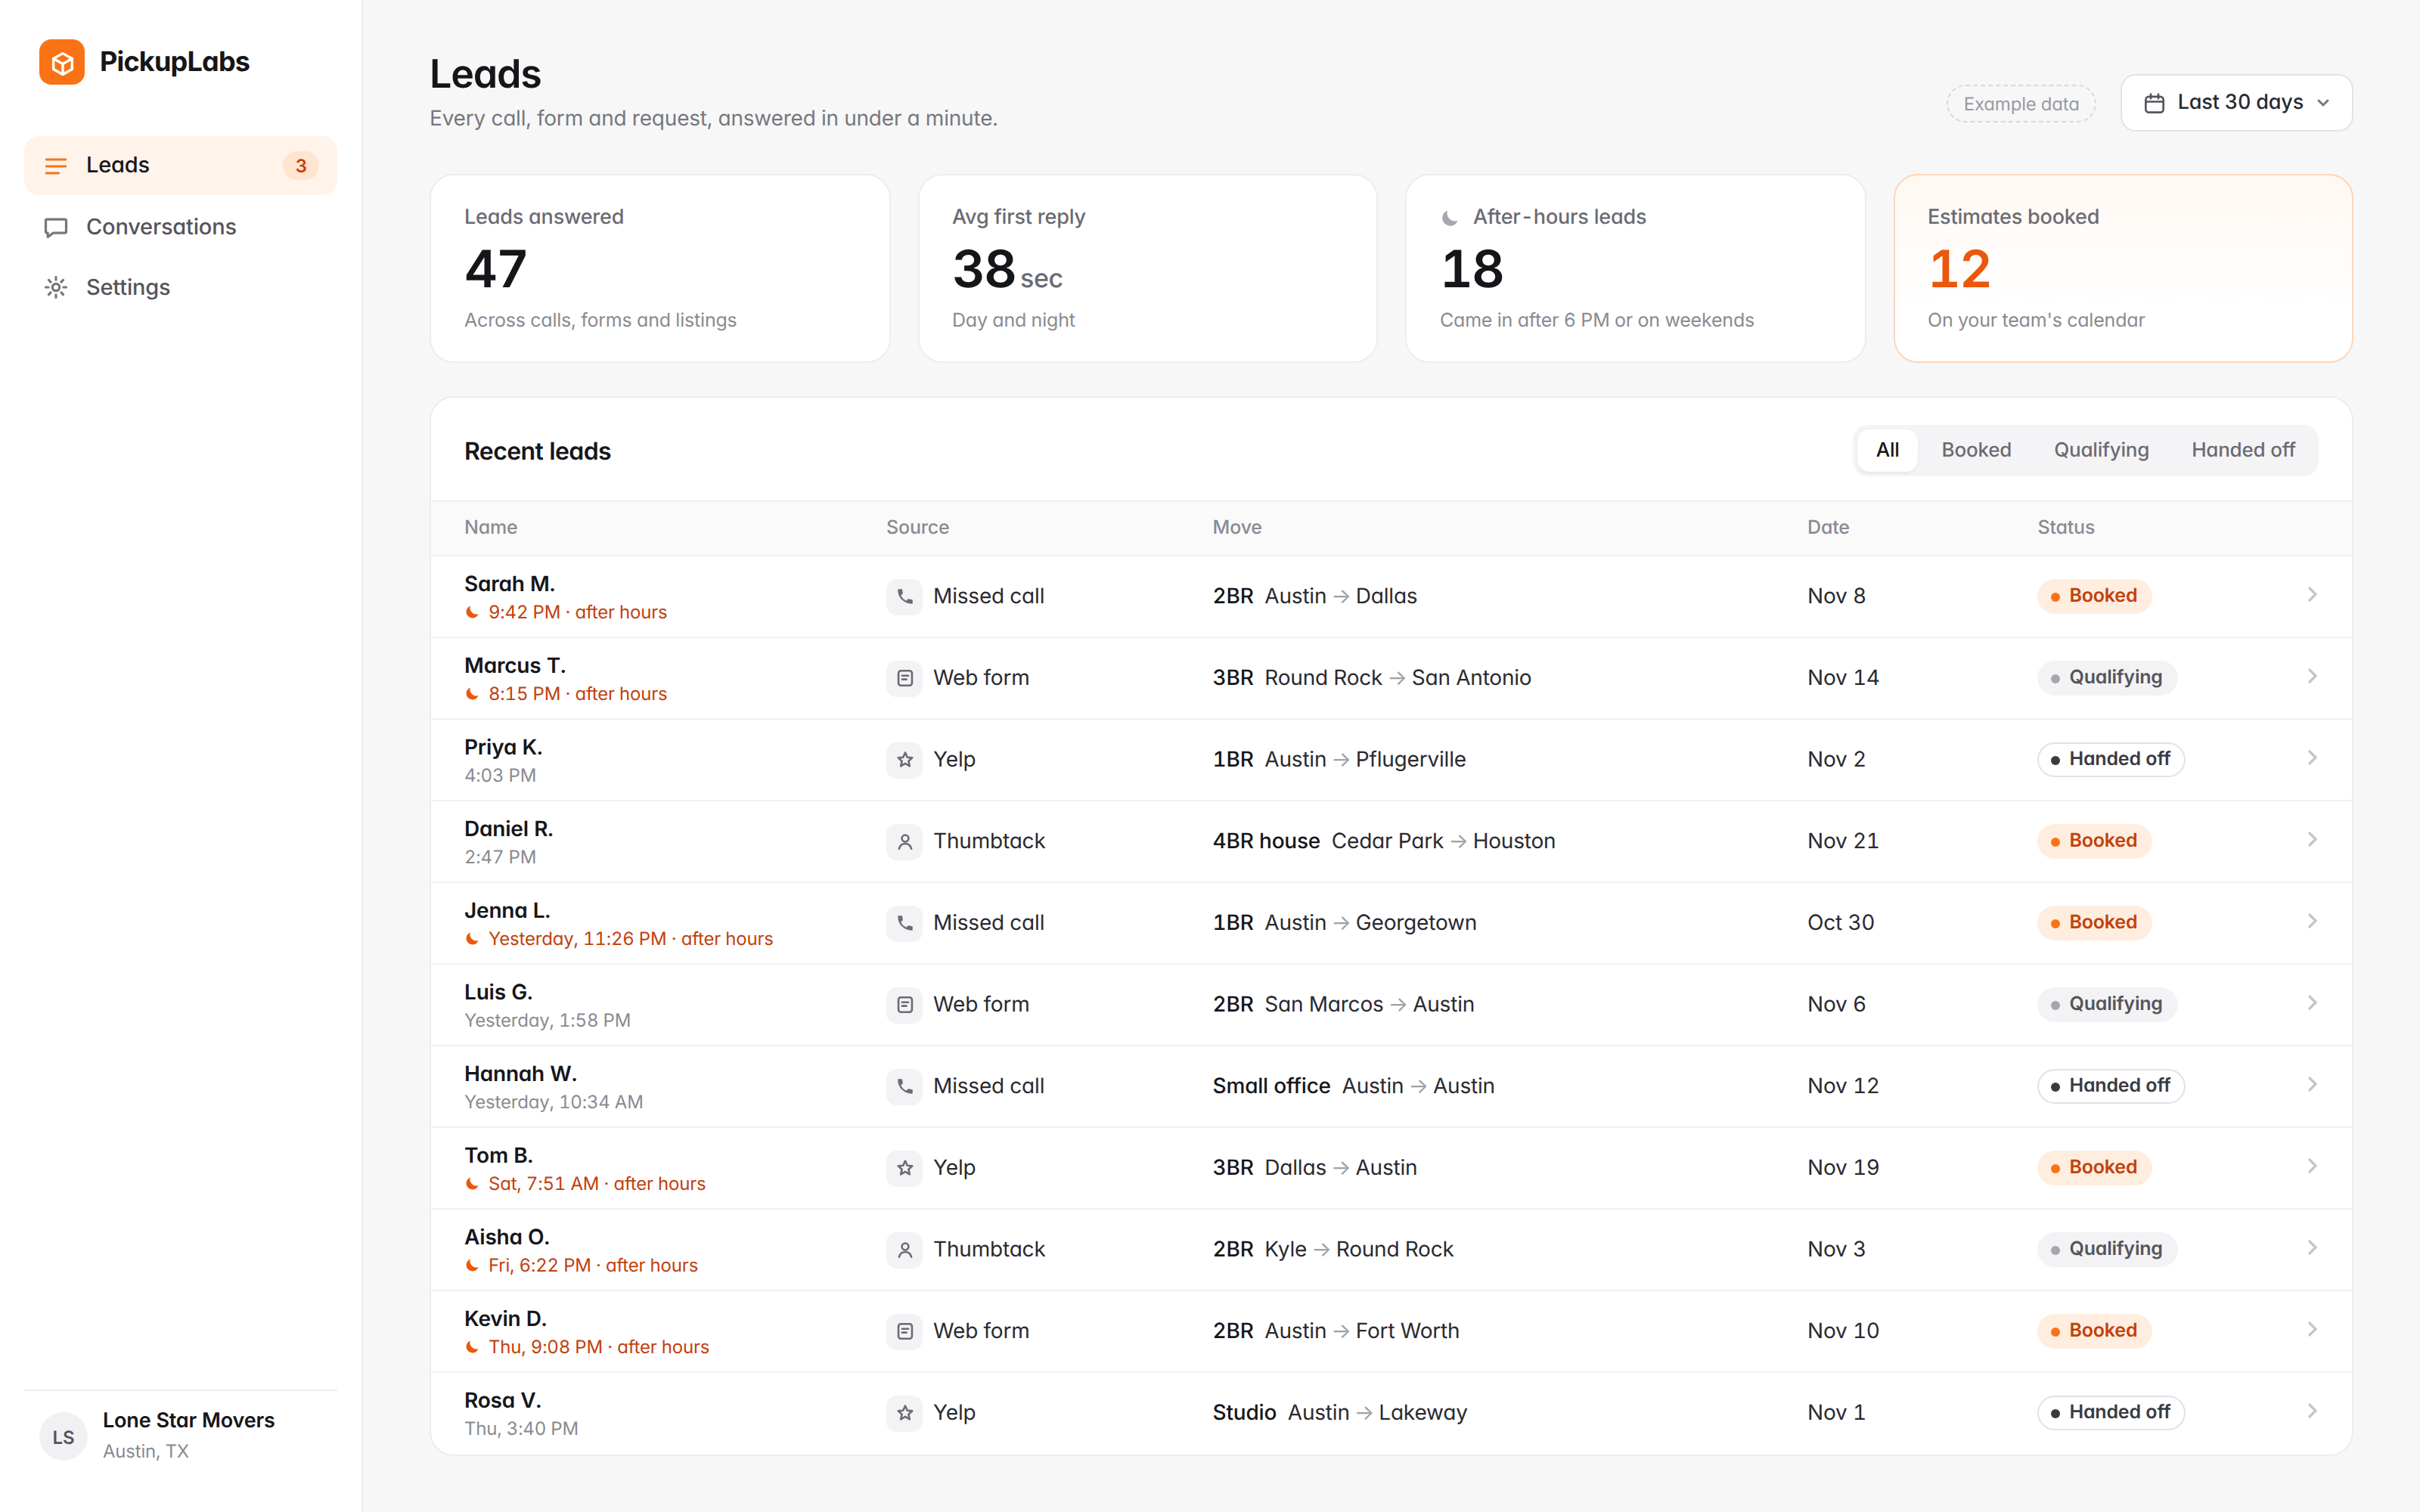Open Settings from the sidebar
Screen dimensions: 2420x1512
pos(181,288)
